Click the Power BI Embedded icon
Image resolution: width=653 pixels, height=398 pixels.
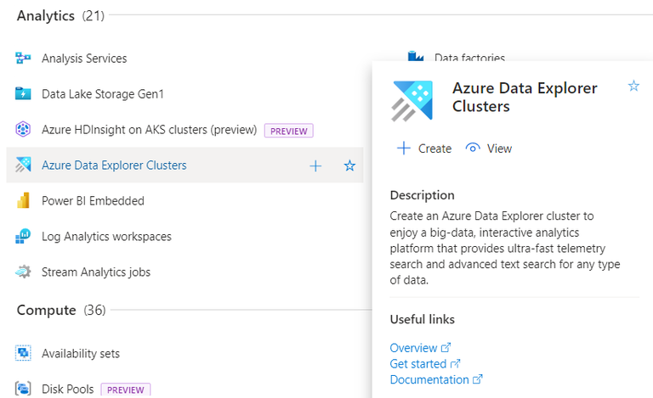(x=23, y=201)
